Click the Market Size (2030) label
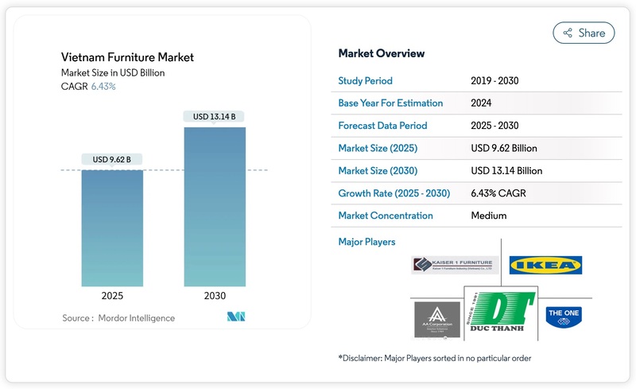Image resolution: width=636 pixels, height=389 pixels. pyautogui.click(x=378, y=171)
